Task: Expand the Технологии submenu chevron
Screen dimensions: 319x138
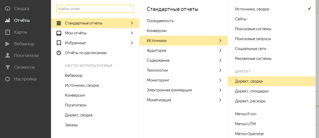Action: (x=220, y=70)
